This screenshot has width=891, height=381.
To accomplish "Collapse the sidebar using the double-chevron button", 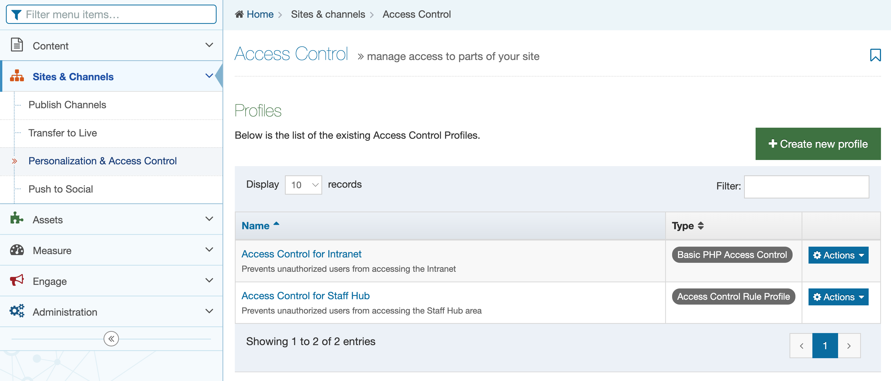I will (x=111, y=338).
